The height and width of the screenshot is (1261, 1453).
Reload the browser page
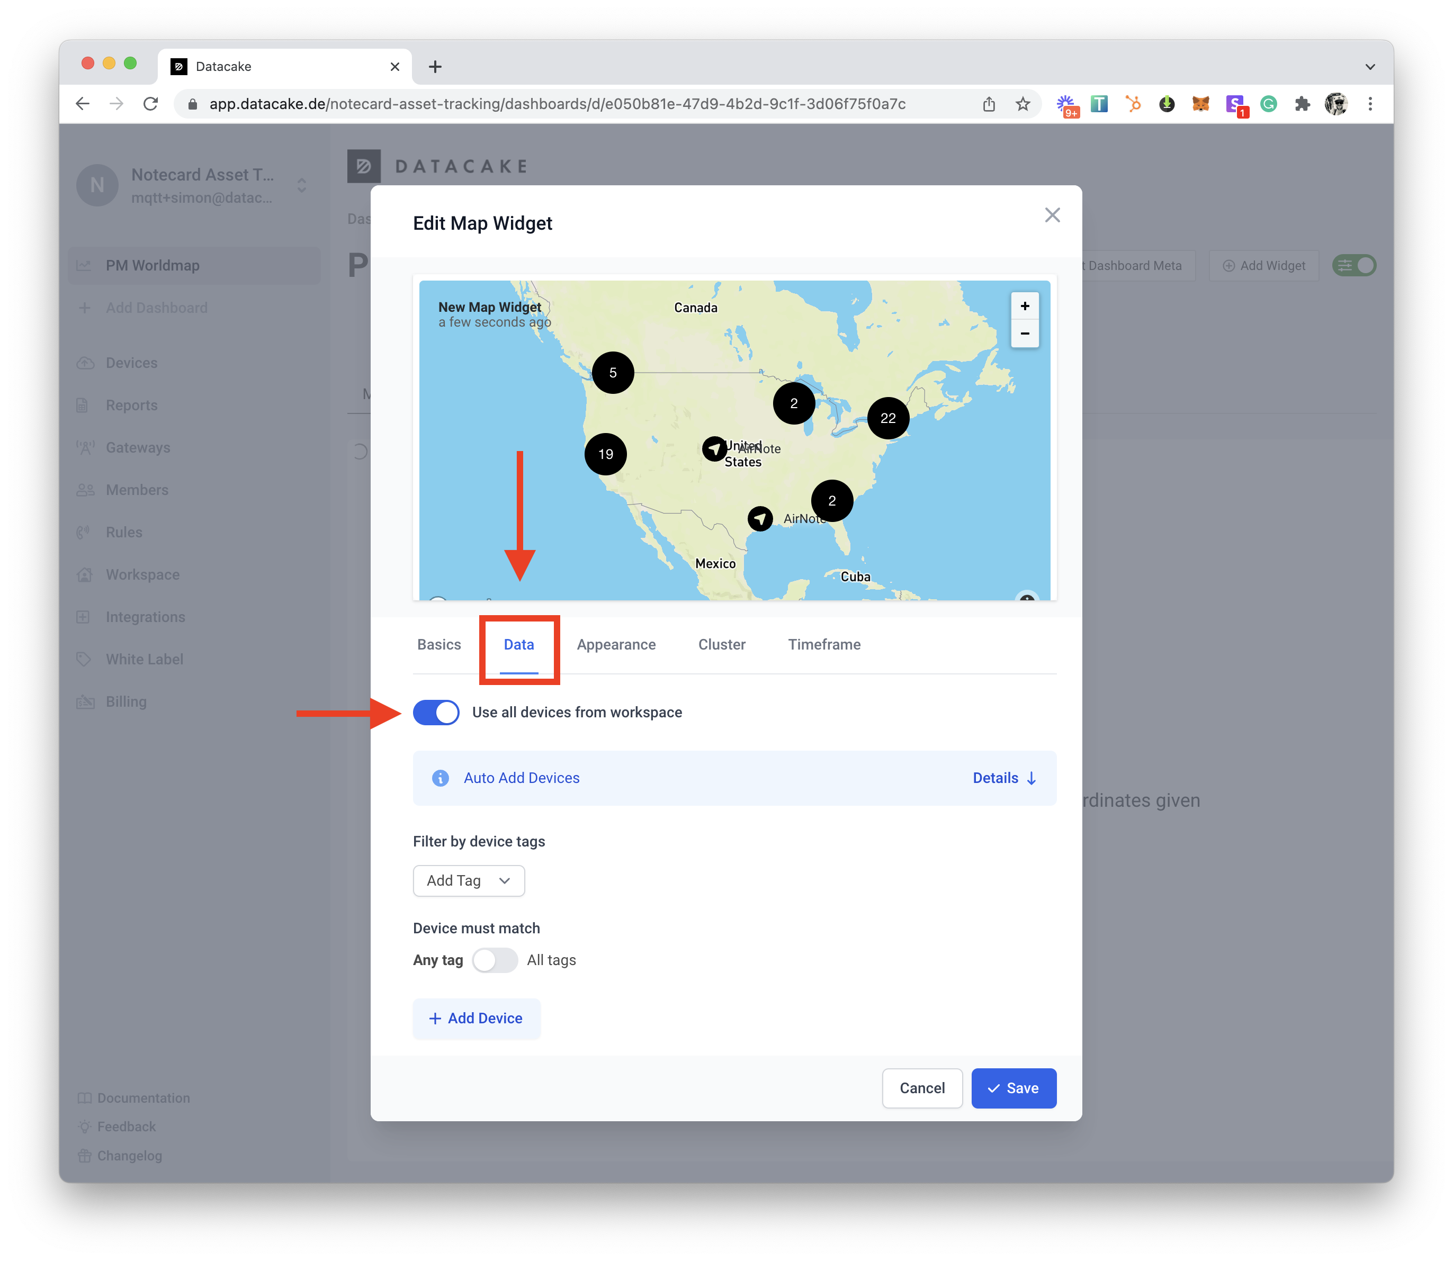pos(151,104)
